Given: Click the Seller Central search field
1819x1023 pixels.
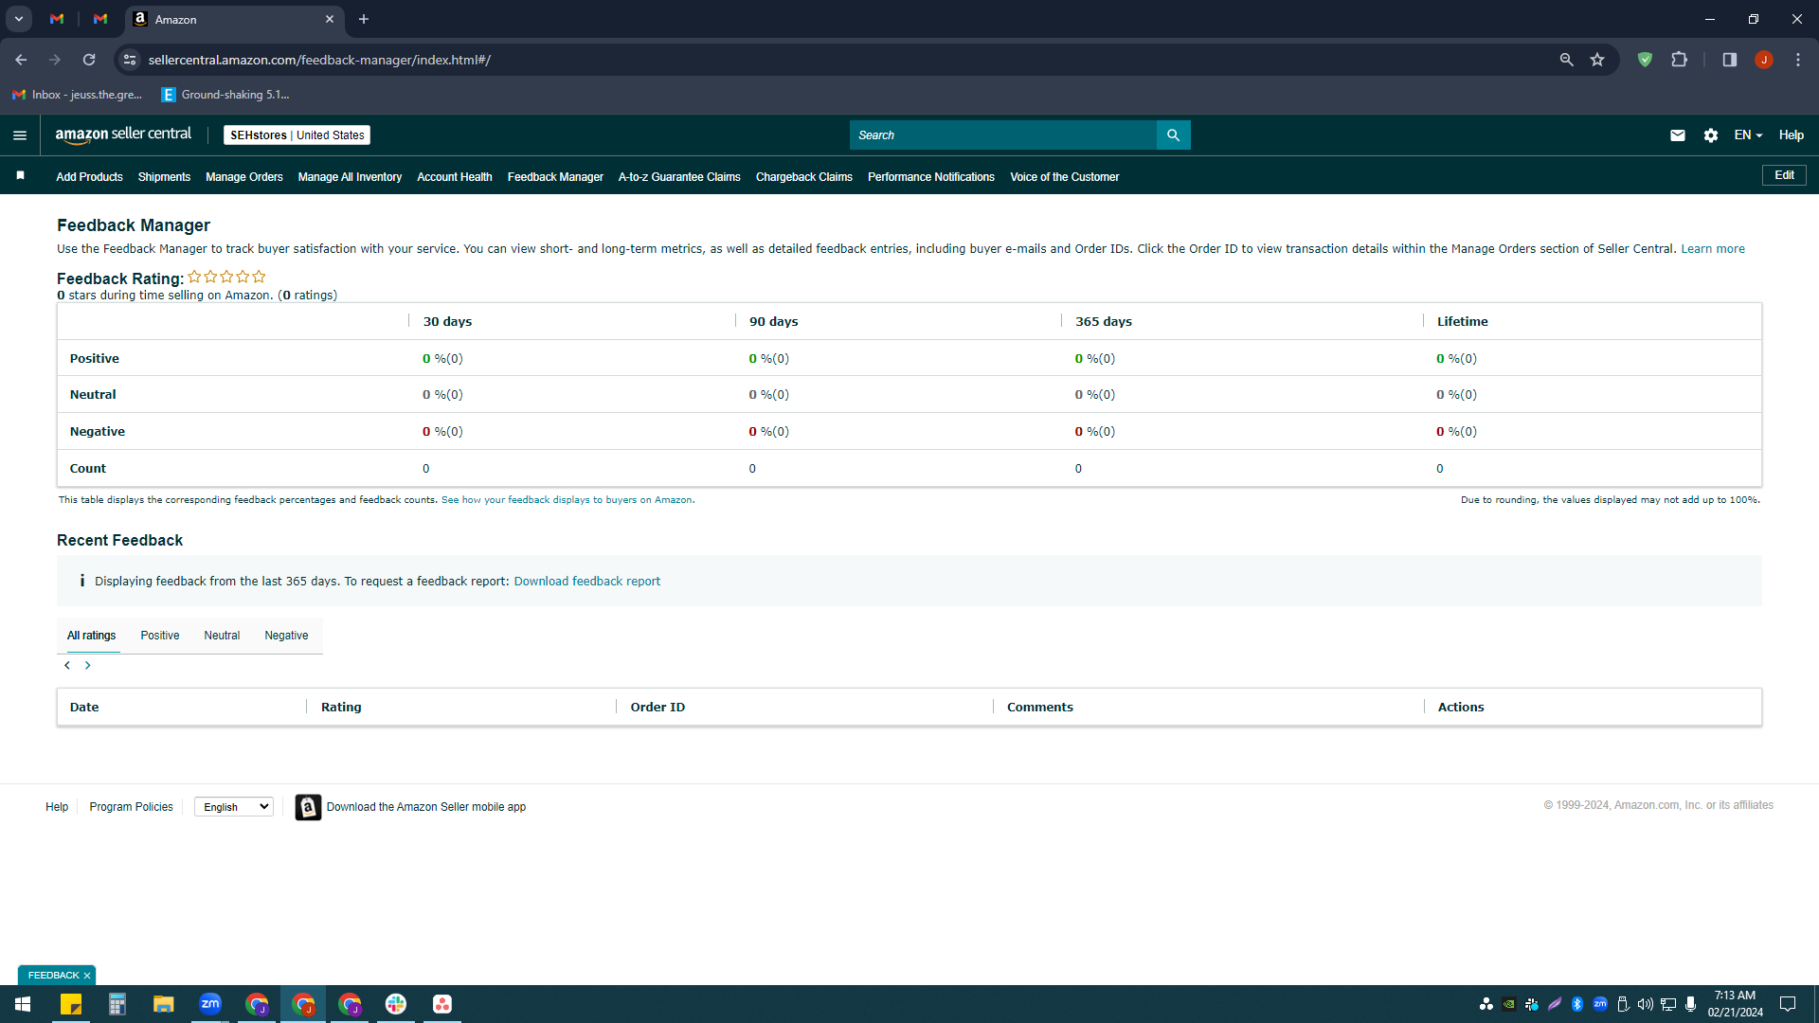Looking at the screenshot, I should coord(1003,135).
